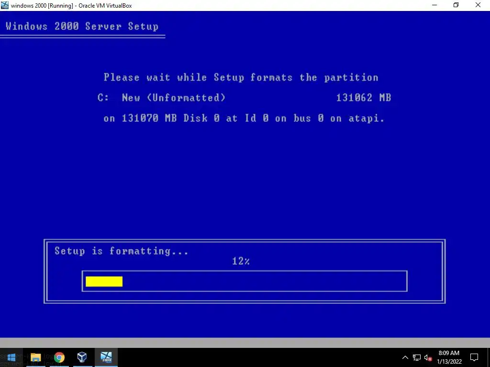490x367 pixels.
Task: Show hidden system tray icons
Action: point(405,357)
